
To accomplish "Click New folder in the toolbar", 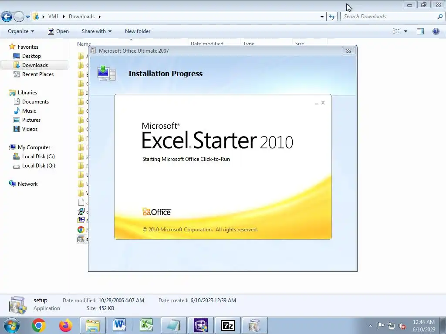I will [138, 31].
